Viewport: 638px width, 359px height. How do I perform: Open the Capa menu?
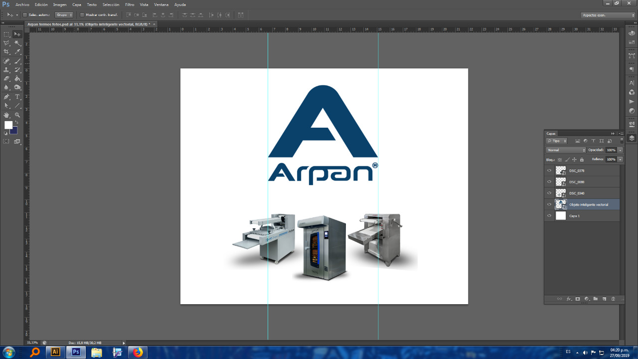pyautogui.click(x=77, y=4)
